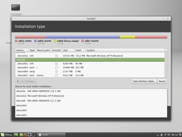The image size is (182, 137).
Task: Choose /dev/sda ATA VBOX HARDDISK (10.7 GB)
Action: pos(91,91)
